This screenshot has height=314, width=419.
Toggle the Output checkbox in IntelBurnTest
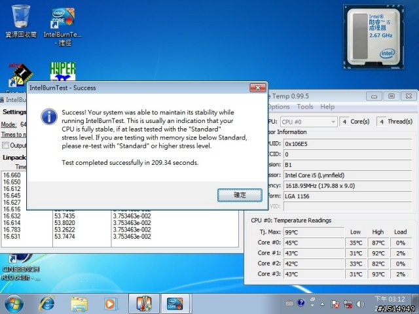6,145
